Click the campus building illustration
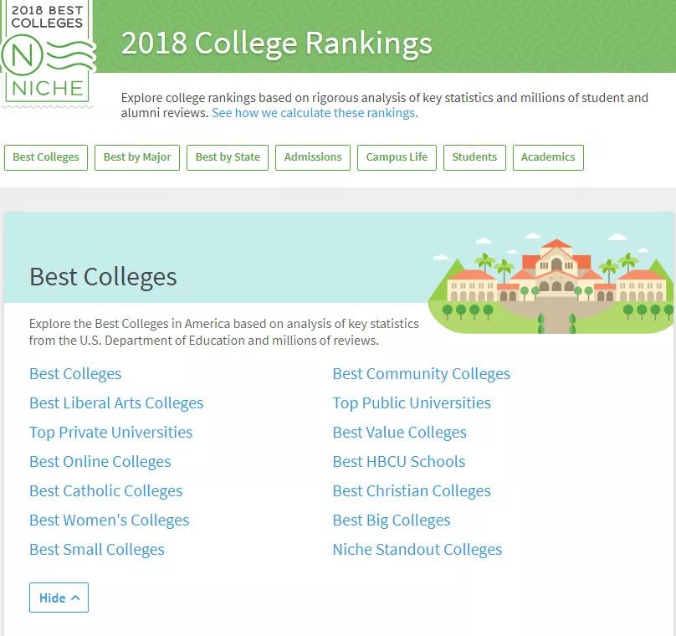 551,285
